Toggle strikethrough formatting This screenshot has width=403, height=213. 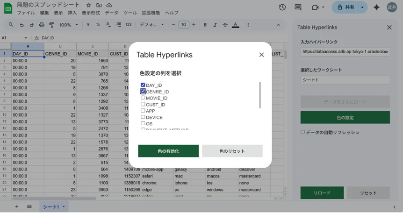coord(225,25)
